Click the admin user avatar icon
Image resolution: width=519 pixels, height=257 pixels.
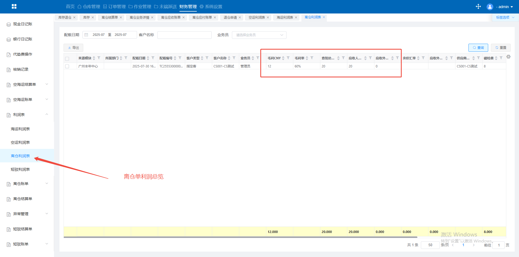490,7
